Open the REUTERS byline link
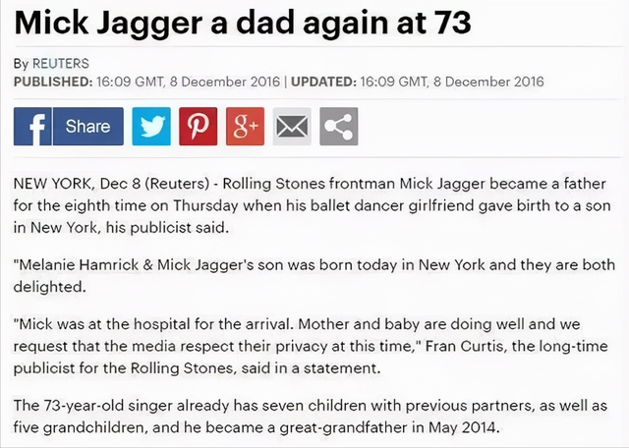Screen dimensions: 629x448 point(61,64)
